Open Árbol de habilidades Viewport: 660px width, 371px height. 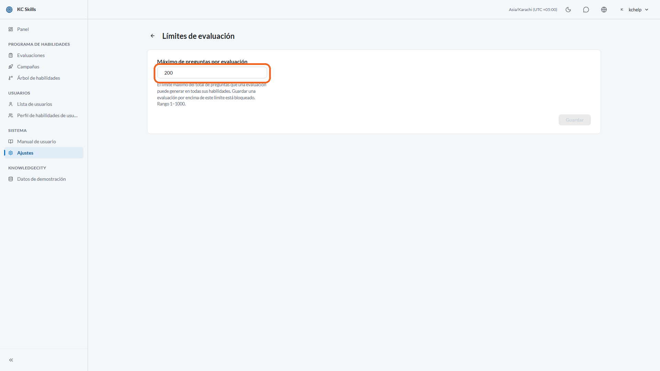44,78
